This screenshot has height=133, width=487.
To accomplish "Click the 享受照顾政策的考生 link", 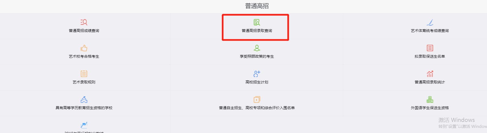I will coord(257,56).
